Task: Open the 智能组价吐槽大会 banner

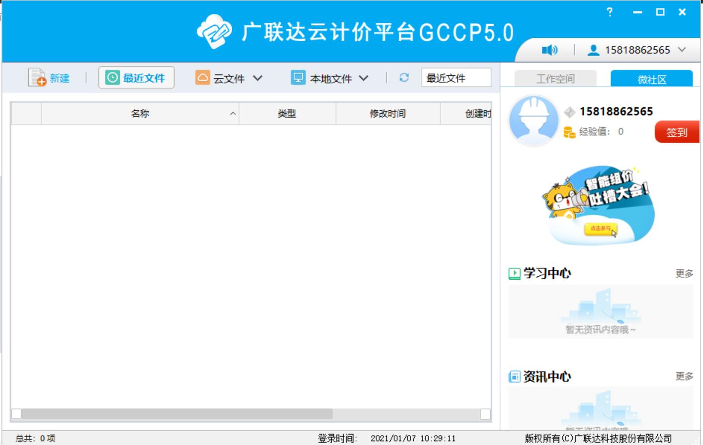Action: point(599,205)
